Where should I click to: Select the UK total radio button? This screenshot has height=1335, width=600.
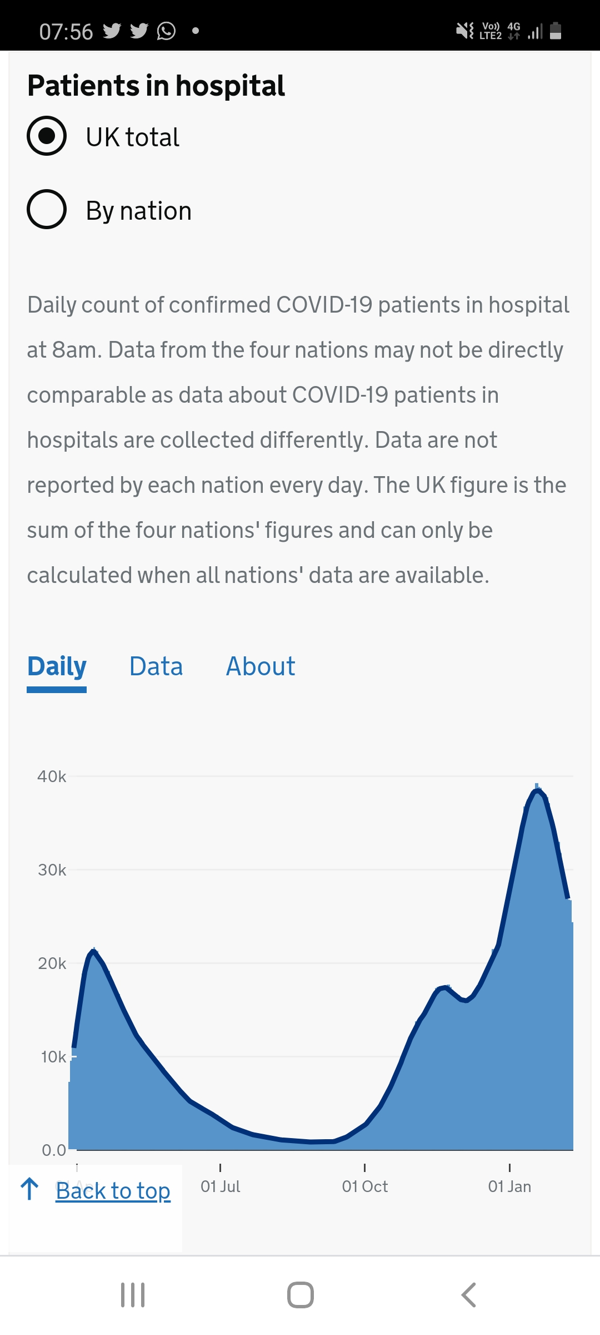point(47,136)
